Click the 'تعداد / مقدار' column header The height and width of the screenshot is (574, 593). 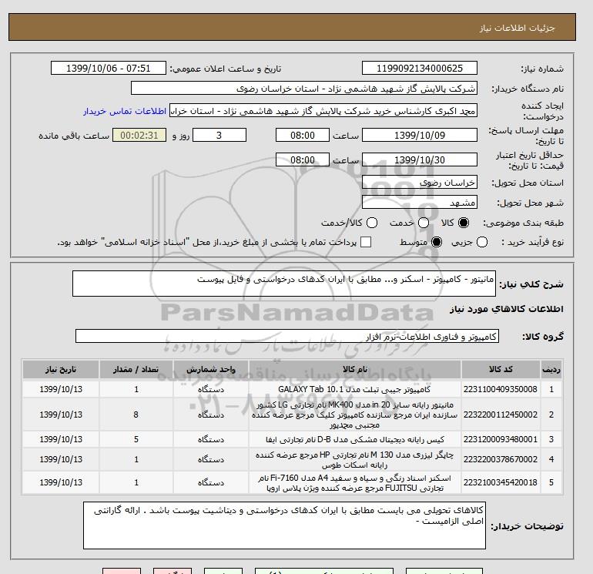[136, 369]
